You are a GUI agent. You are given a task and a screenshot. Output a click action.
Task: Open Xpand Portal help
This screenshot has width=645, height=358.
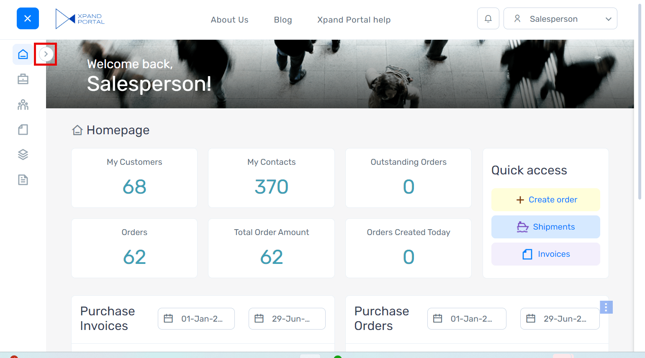354,20
